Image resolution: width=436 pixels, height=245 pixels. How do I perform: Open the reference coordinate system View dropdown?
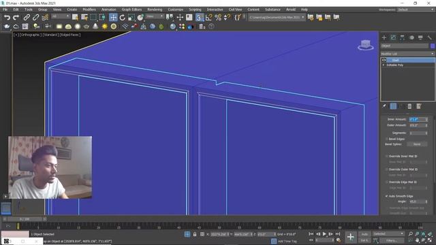[x=155, y=16]
